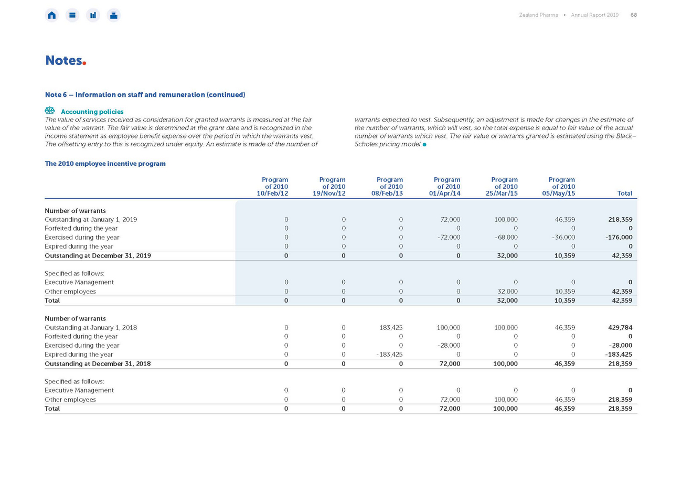Click the 'Outstanding at December 31, 2019' row label
This screenshot has width=682, height=482.
(98, 256)
